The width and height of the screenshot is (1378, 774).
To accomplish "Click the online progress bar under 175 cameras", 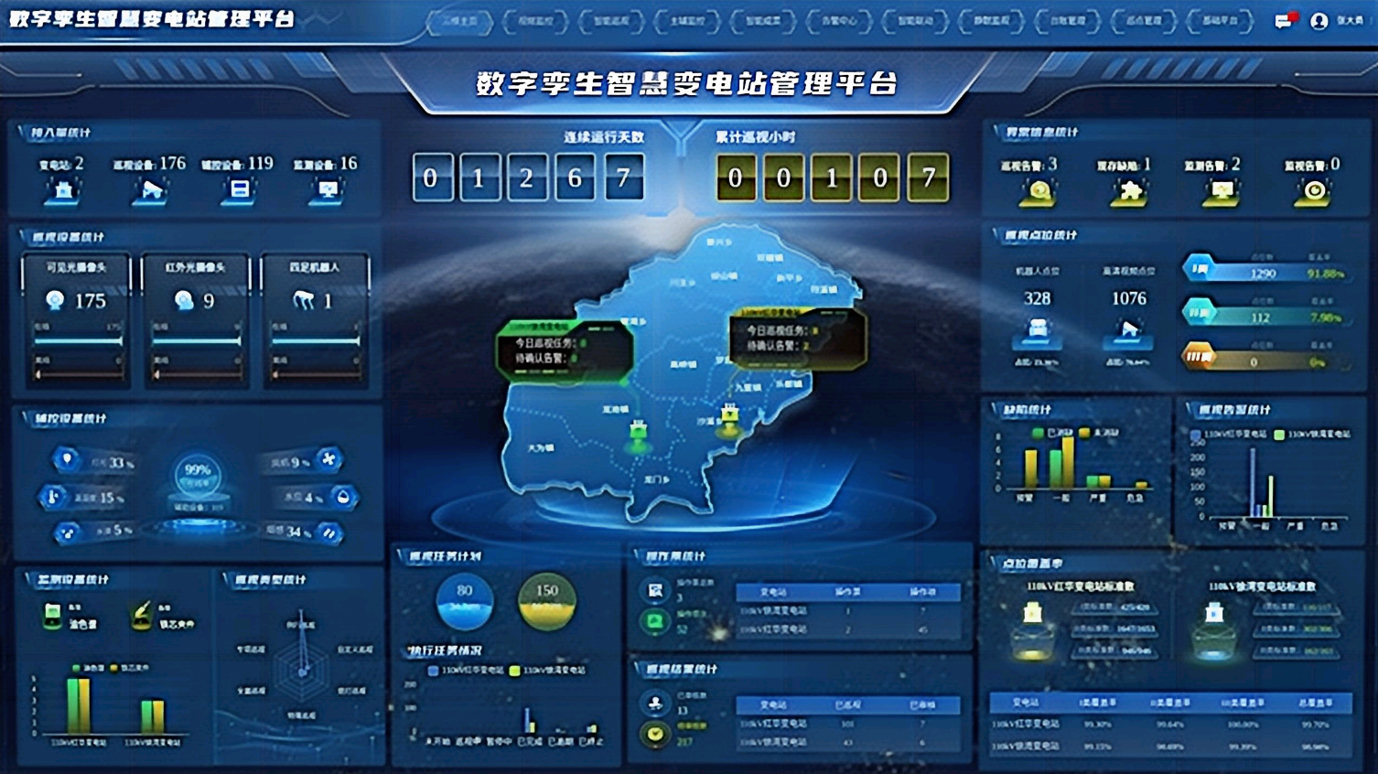I will pyautogui.click(x=78, y=340).
